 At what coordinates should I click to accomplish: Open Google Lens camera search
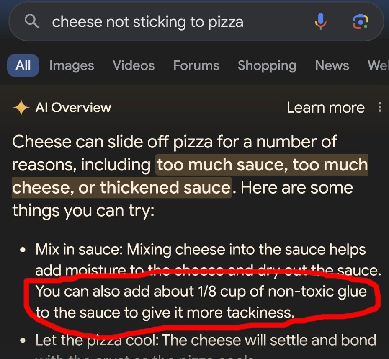tap(360, 21)
